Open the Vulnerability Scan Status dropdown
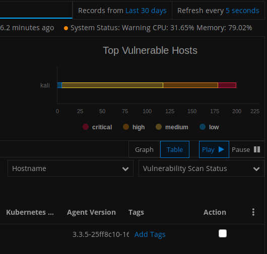Image resolution: width=267 pixels, height=254 pixels. click(x=202, y=168)
